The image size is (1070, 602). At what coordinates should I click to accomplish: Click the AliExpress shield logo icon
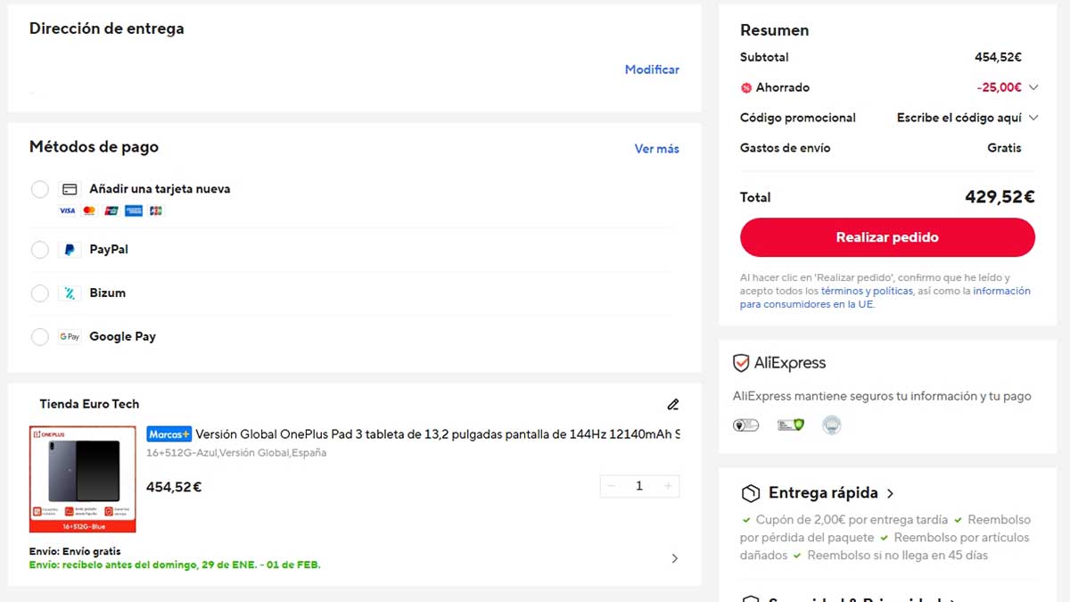pos(741,363)
